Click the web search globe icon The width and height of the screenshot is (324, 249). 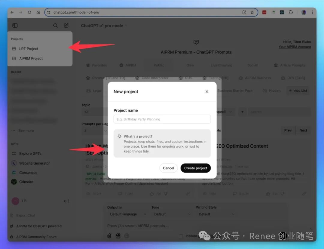pyautogui.click(x=127, y=236)
